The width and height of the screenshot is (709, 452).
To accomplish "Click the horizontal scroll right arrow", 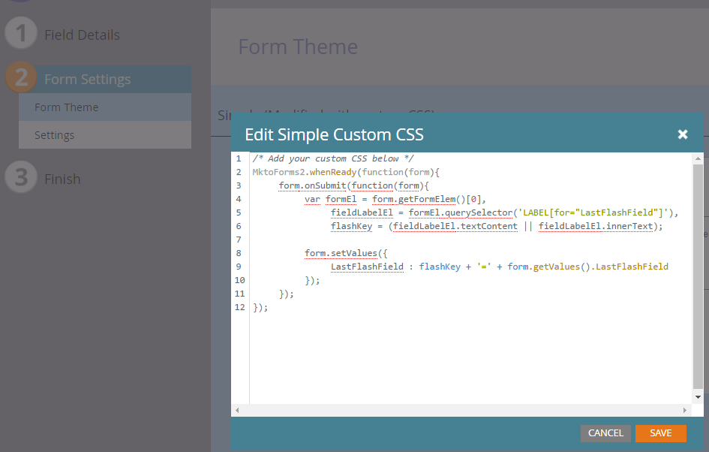I will click(684, 411).
